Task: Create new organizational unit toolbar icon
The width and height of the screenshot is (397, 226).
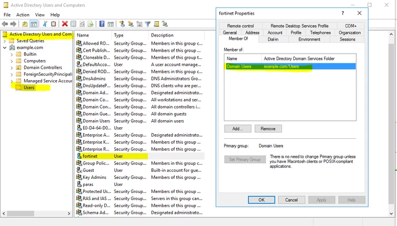Action: tap(139, 24)
